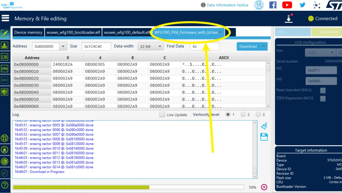This screenshot has height=193, width=342.
Task: Open the security shield panel icon
Action: coord(4,92)
